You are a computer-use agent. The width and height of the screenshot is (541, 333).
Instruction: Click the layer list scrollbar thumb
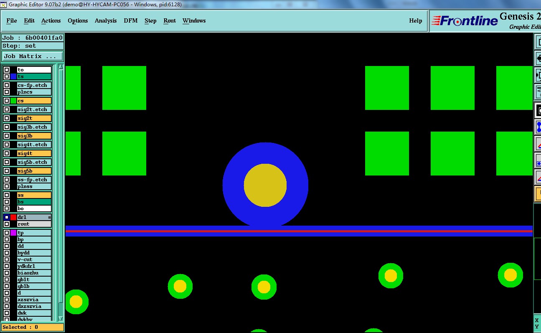coord(61,186)
